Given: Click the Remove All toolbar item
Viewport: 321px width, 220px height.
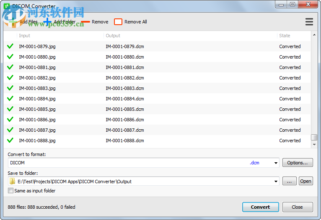Looking at the screenshot, I should (130, 22).
